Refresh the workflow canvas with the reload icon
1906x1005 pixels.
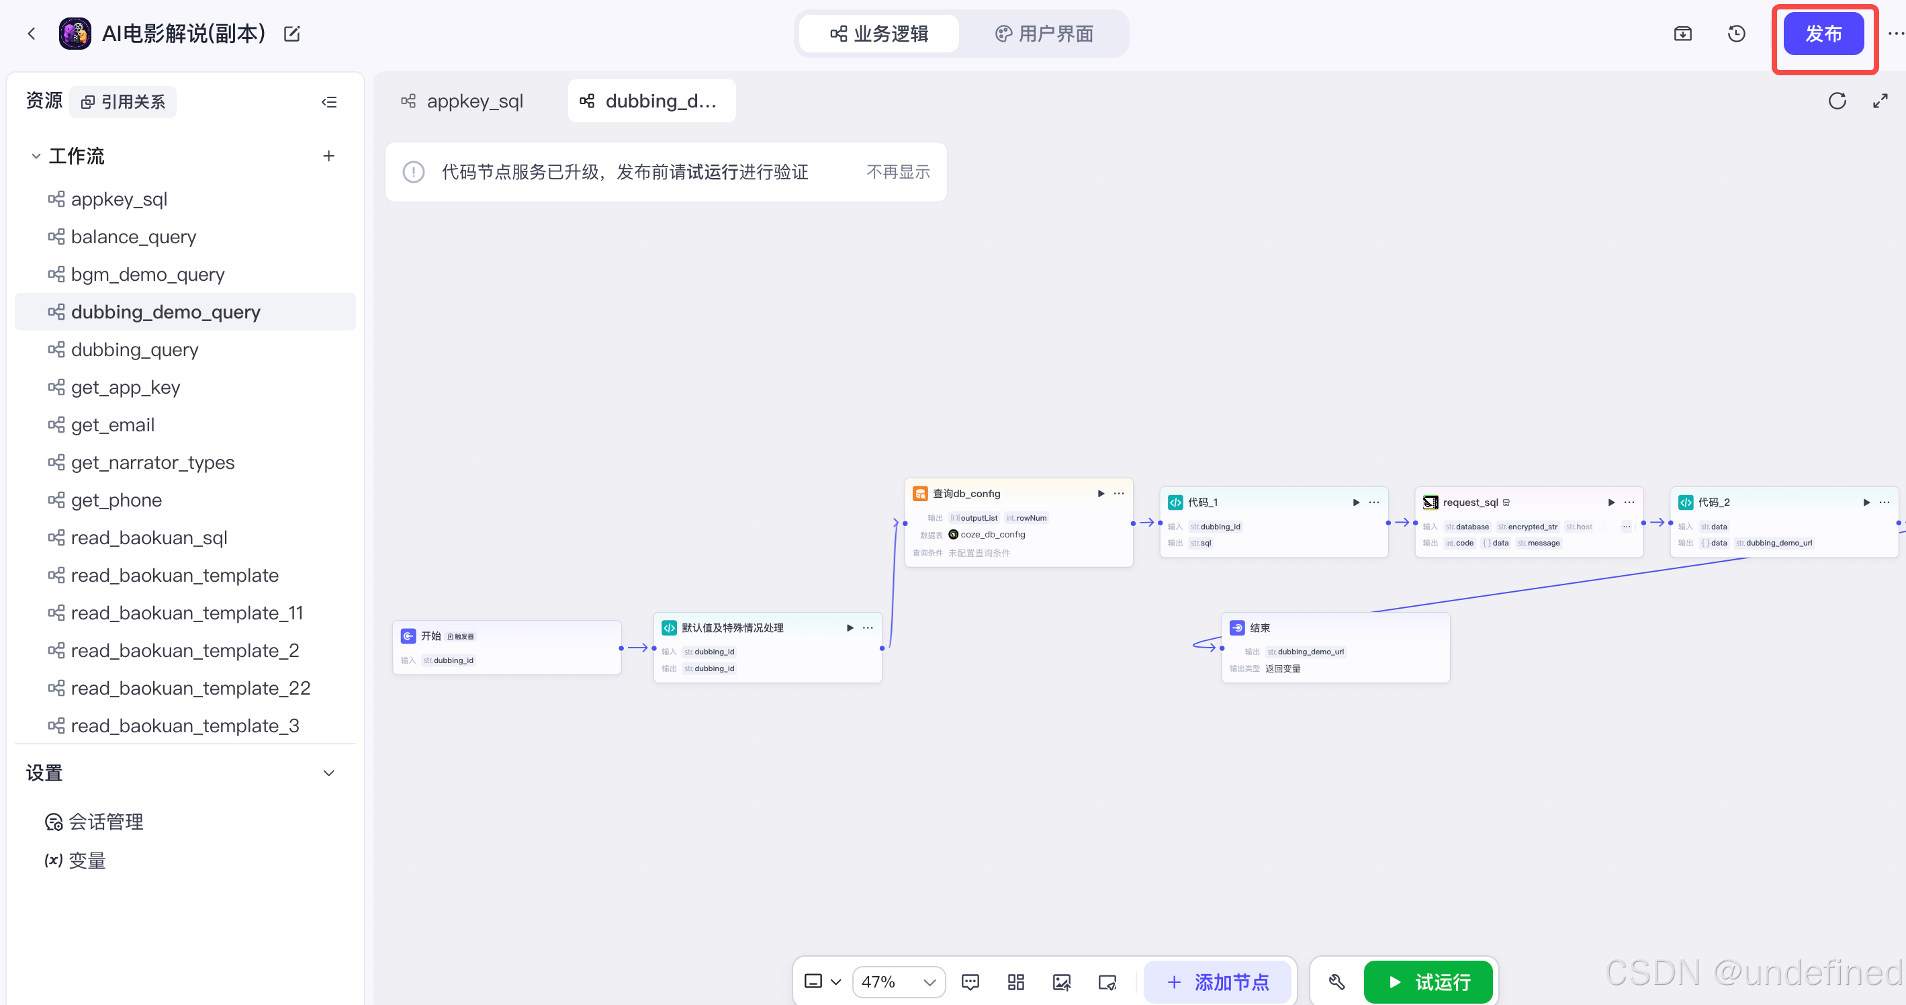pyautogui.click(x=1838, y=101)
